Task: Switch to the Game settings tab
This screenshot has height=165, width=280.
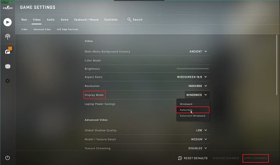Action: [x=64, y=20]
